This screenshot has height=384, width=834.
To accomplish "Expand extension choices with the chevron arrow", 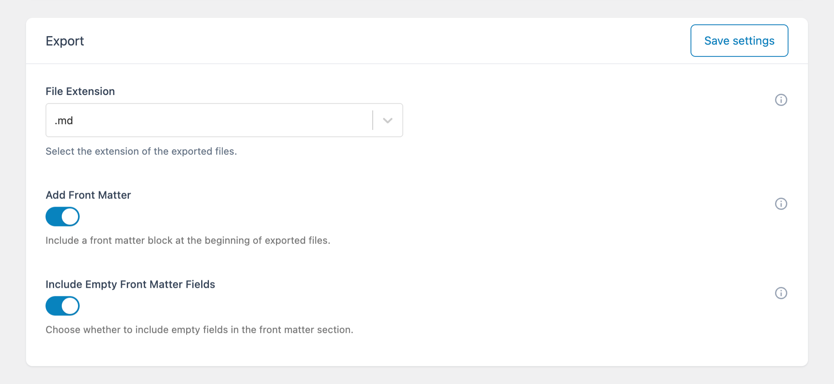I will [x=387, y=120].
